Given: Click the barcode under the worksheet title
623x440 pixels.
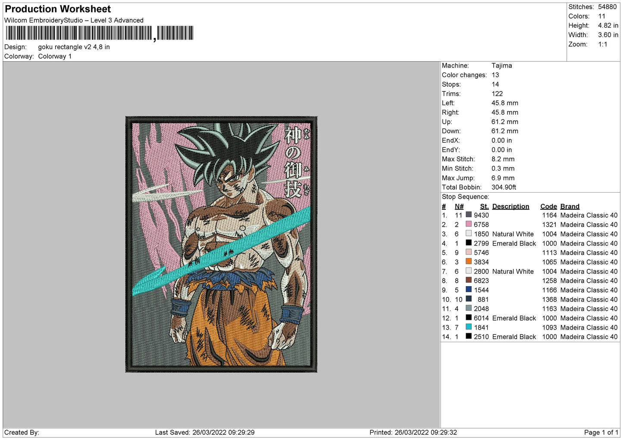Looking at the screenshot, I should pyautogui.click(x=99, y=33).
